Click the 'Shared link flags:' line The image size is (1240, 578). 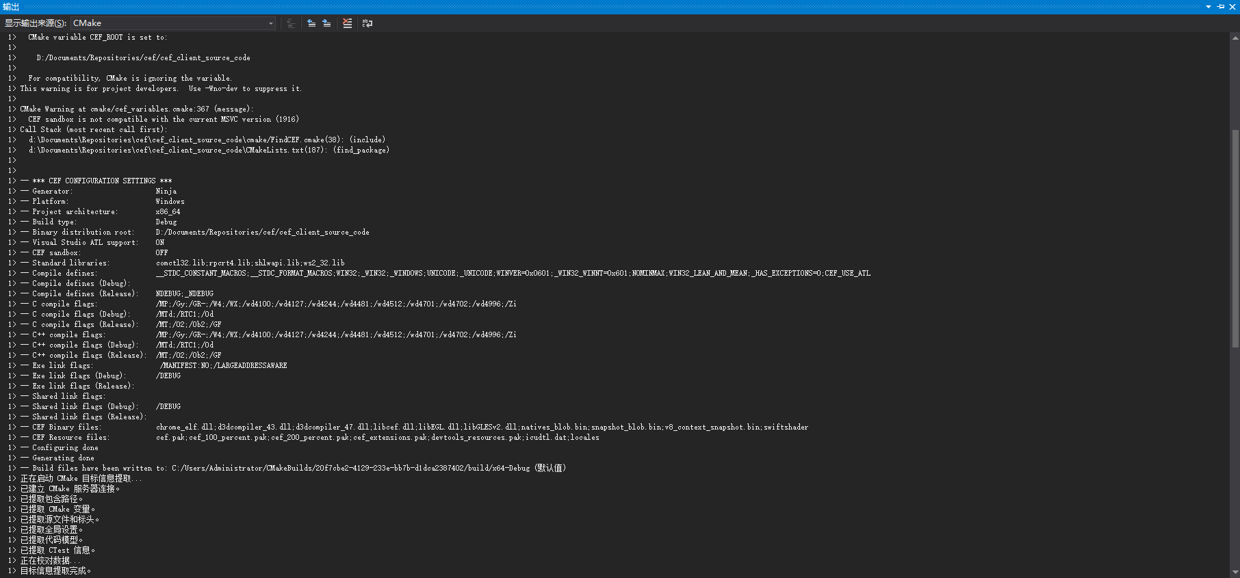[x=63, y=397]
